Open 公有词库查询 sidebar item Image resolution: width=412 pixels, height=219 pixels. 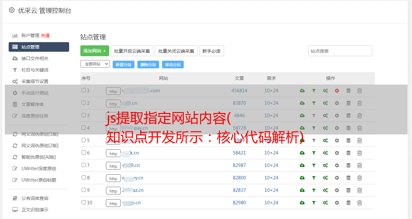click(35, 198)
